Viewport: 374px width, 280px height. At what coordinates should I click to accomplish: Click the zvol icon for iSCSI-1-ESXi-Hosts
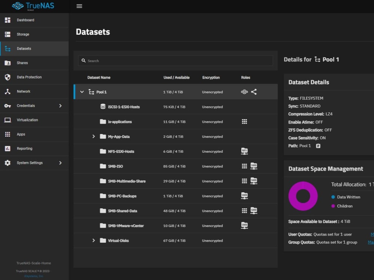click(103, 107)
